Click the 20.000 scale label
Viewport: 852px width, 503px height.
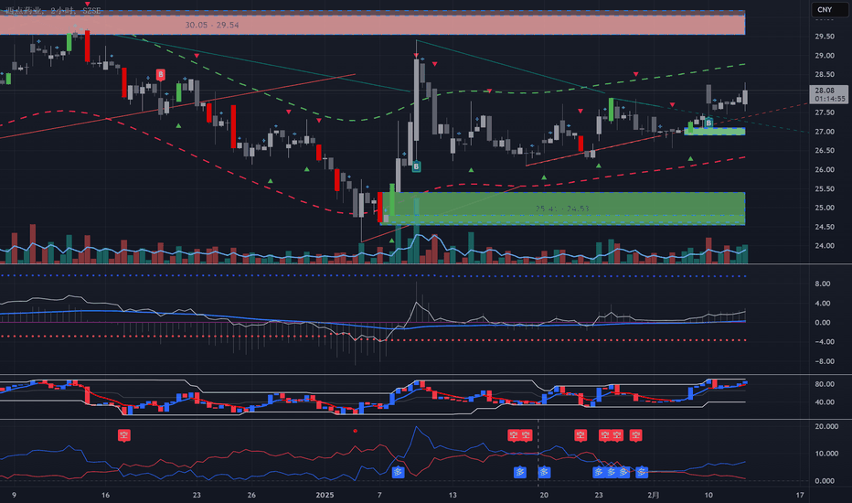[x=825, y=426]
